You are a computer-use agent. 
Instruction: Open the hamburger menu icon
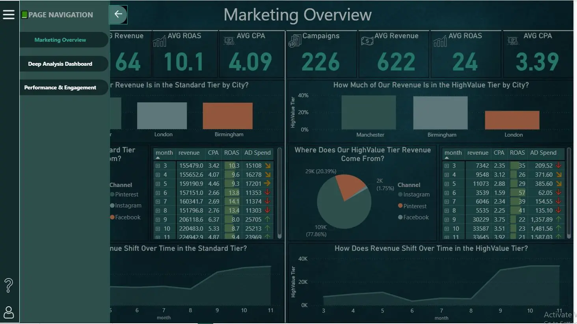coord(9,15)
